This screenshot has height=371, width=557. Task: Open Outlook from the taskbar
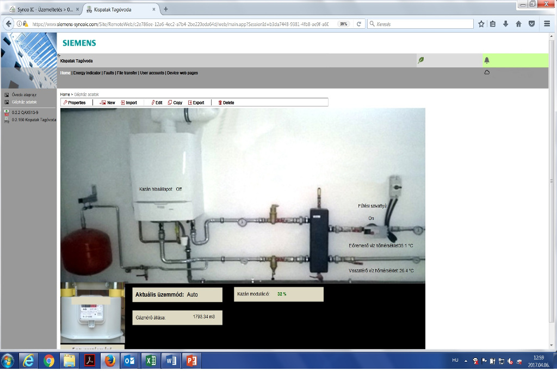coord(129,361)
